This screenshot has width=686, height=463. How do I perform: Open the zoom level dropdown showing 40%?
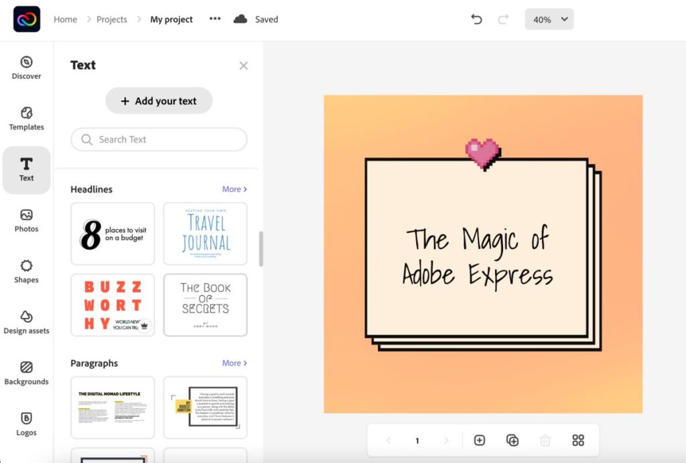coord(549,19)
